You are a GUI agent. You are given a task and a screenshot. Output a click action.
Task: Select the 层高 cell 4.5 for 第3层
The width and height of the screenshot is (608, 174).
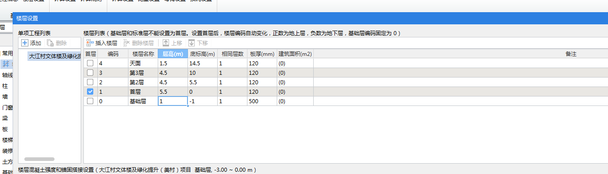(x=173, y=73)
